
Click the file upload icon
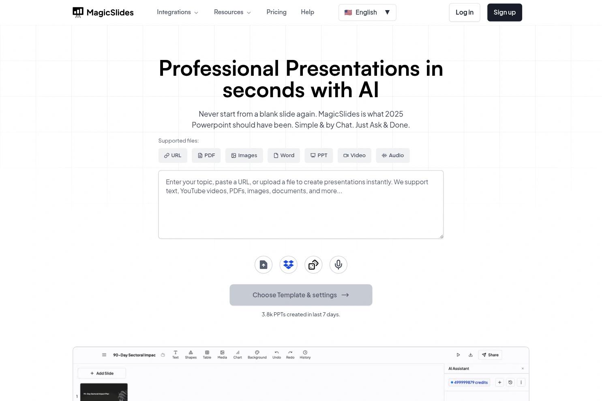263,264
